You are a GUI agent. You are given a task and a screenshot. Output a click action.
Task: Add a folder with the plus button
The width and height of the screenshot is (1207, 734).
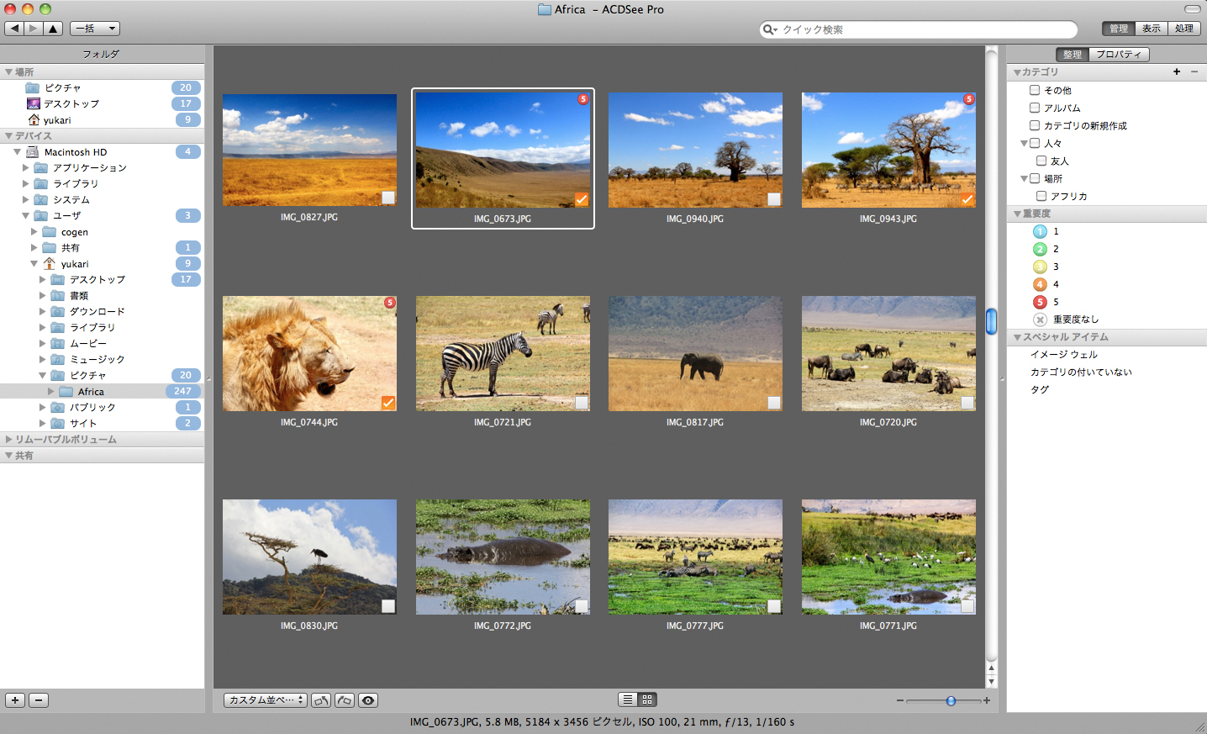pyautogui.click(x=15, y=700)
